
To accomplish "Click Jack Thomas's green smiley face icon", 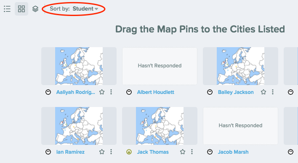I will point(129,152).
